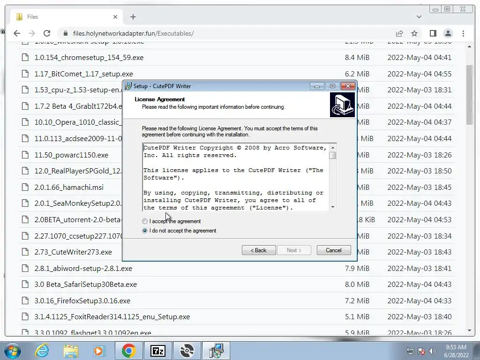This screenshot has height=360, width=480.
Task: Click the Action Center flag tray icon
Action: tap(421, 351)
